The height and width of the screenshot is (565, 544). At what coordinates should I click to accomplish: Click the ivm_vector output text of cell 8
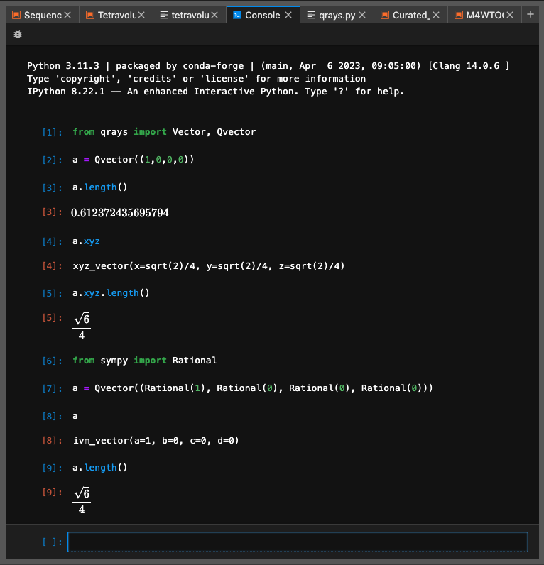point(156,441)
